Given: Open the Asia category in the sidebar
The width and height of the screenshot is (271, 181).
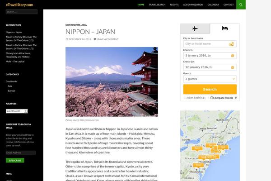Looking at the screenshot, I should (x=10, y=86).
